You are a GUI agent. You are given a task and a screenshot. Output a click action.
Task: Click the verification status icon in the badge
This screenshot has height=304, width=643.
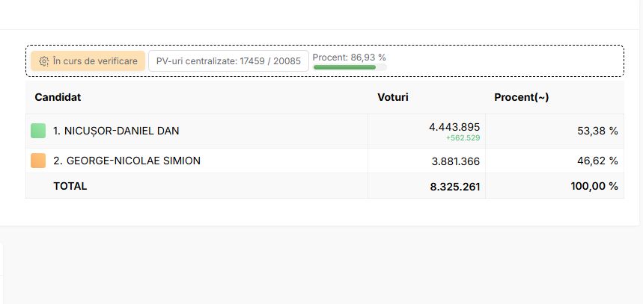point(43,61)
